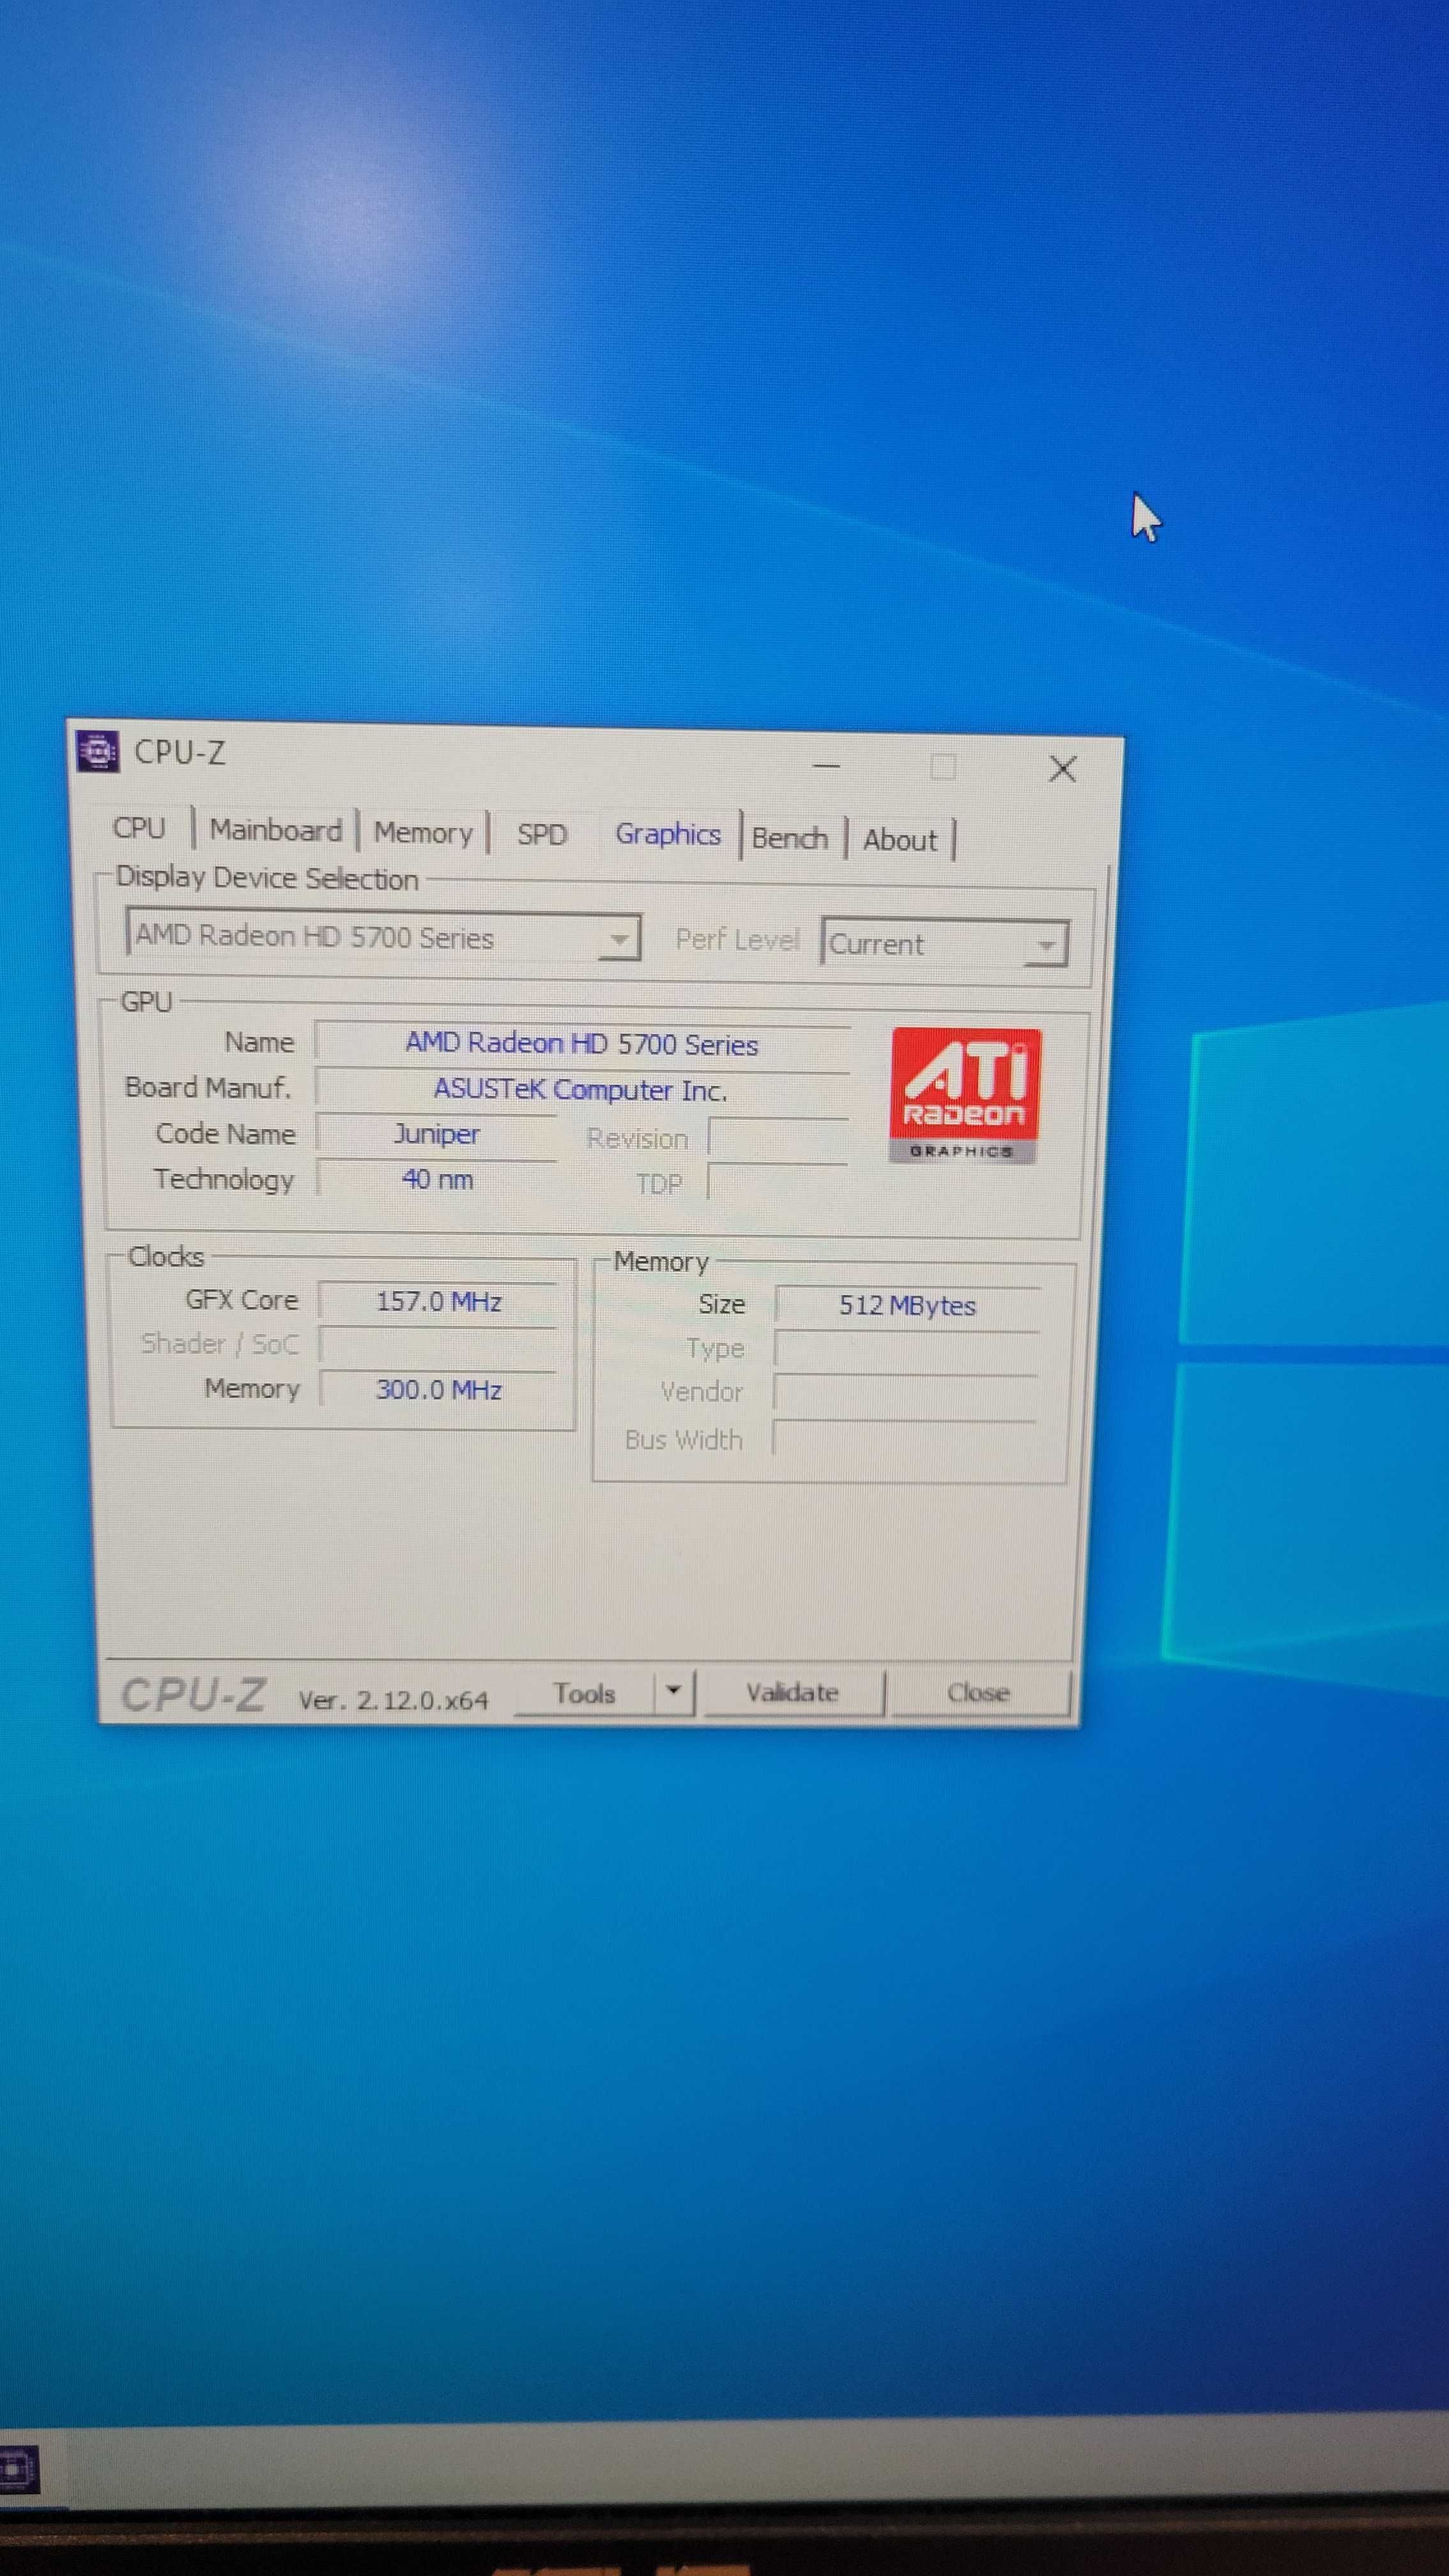Click the empty memory Type field

(906, 1349)
